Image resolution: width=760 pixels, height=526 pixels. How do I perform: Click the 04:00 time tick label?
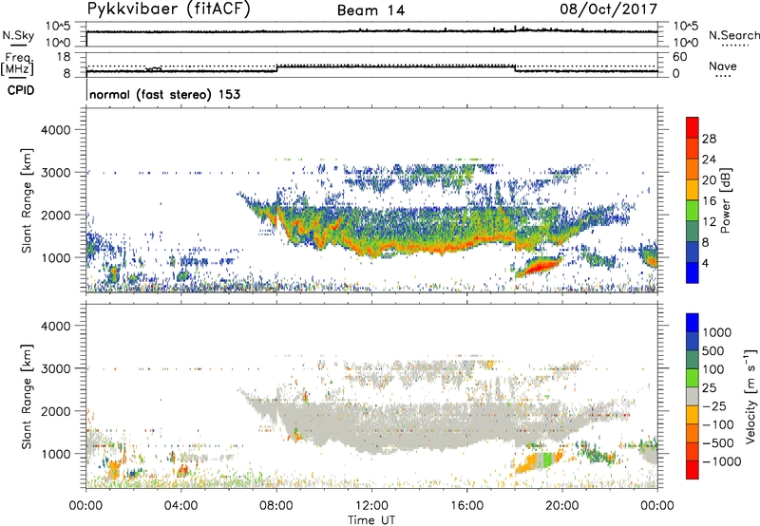181,506
